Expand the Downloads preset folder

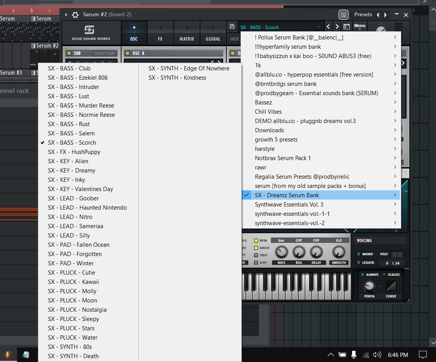point(321,130)
